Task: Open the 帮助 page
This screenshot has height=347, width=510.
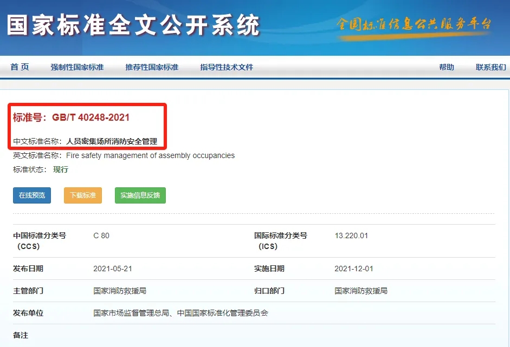Action: 447,67
